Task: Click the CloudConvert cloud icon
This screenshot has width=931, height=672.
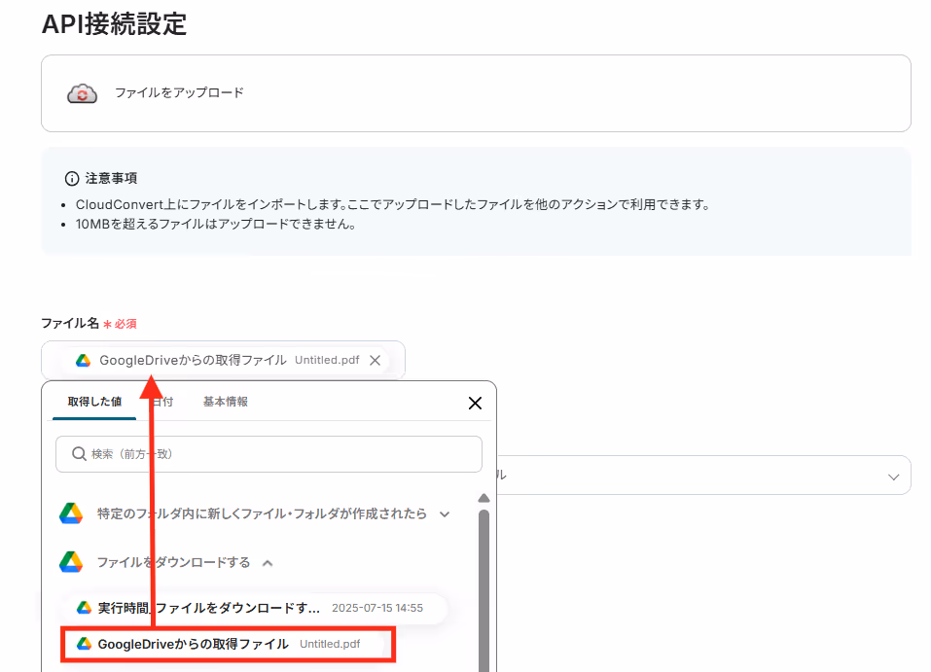Action: pos(82,93)
